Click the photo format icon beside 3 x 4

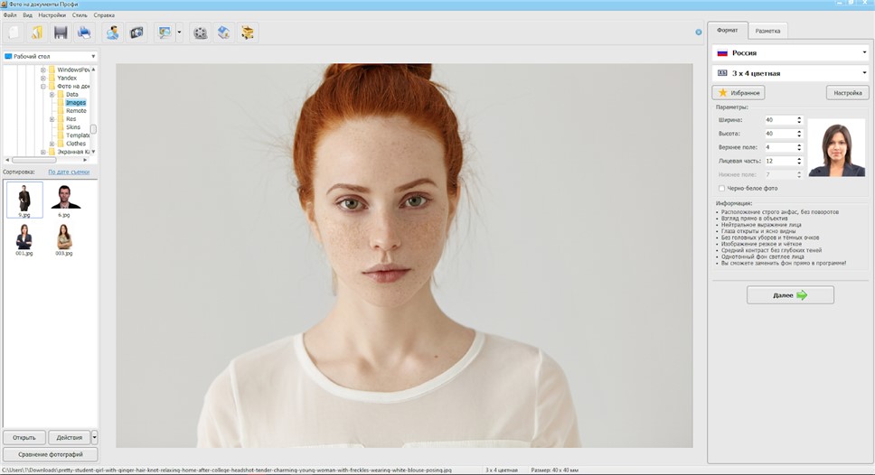722,73
